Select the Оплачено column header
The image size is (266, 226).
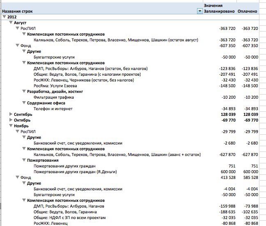point(248,11)
